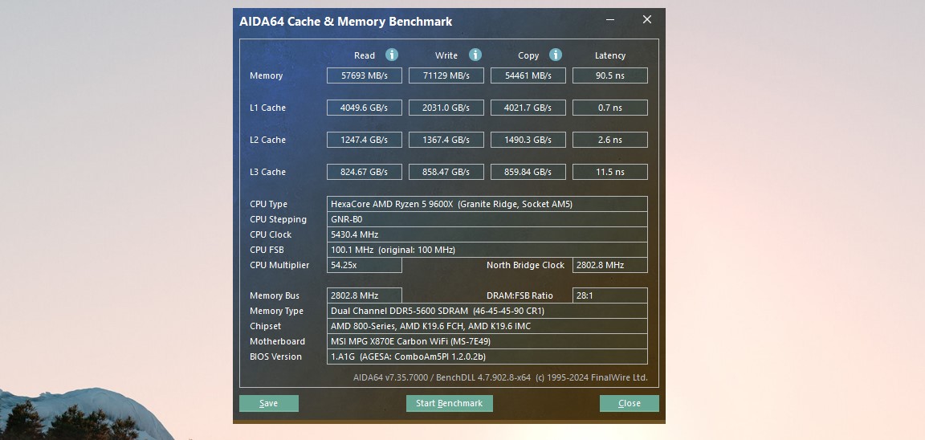This screenshot has height=440, width=925.
Task: Click the Motherboard label
Action: [277, 341]
